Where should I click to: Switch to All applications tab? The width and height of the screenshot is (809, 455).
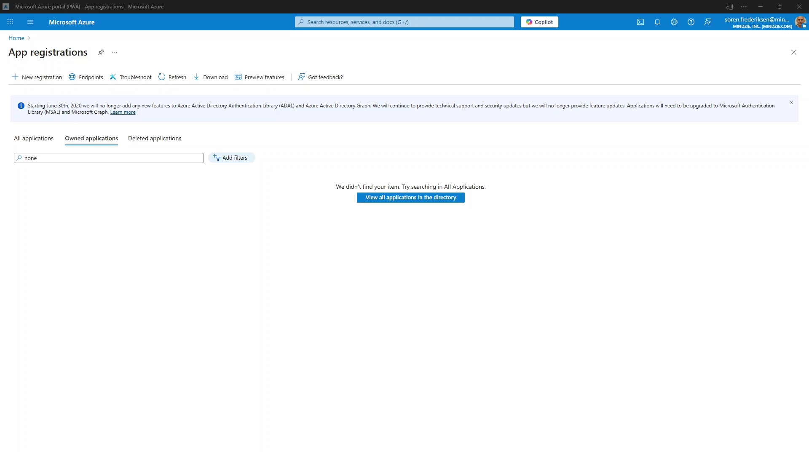tap(34, 138)
